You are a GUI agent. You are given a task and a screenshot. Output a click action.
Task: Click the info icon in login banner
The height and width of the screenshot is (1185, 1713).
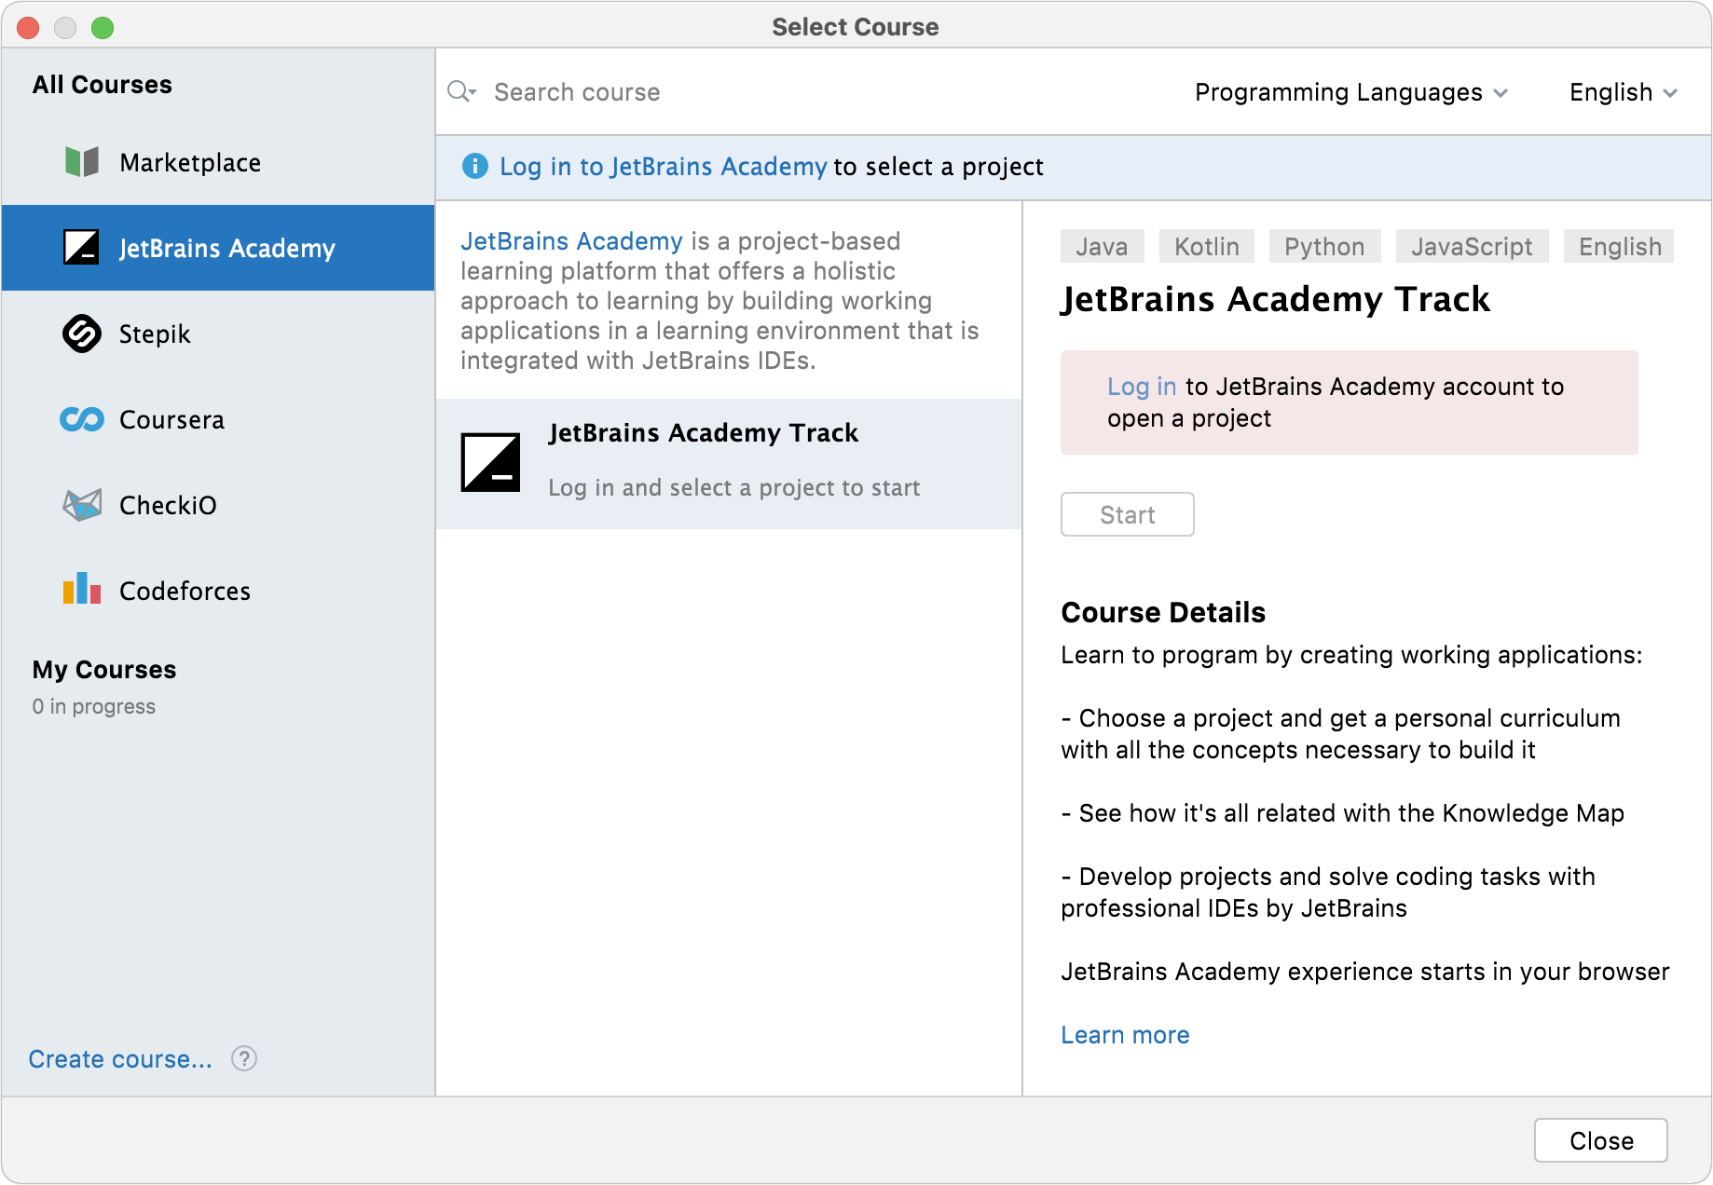point(475,166)
